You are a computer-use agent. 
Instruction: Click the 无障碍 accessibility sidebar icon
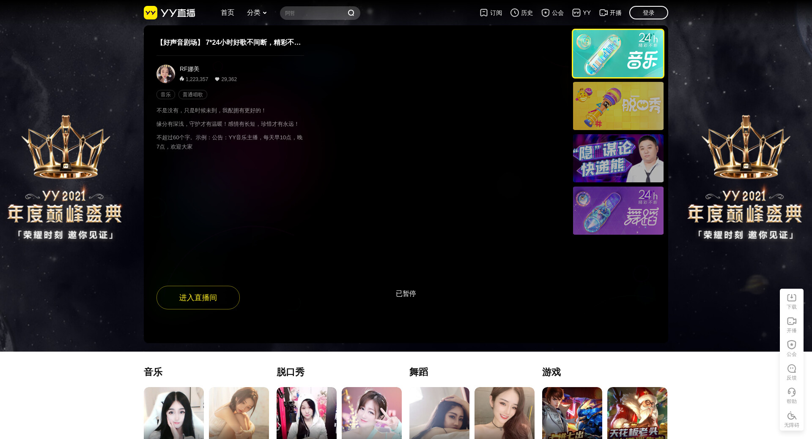792,420
